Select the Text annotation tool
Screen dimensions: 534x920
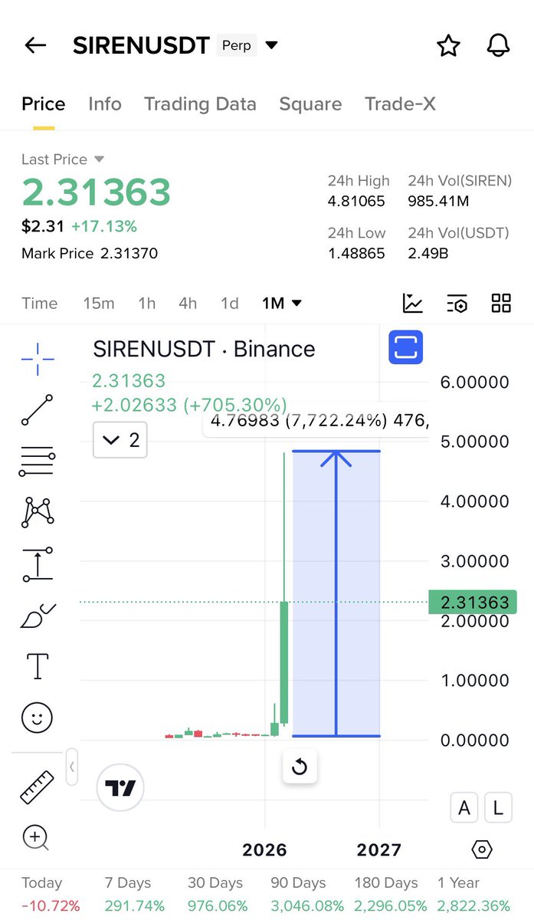(38, 666)
